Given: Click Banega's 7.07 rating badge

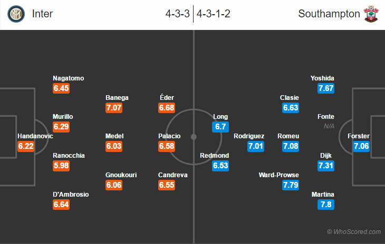Looking at the screenshot, I should coord(114,108).
